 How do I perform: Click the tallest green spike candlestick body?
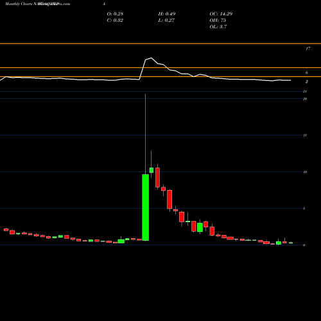point(146,207)
